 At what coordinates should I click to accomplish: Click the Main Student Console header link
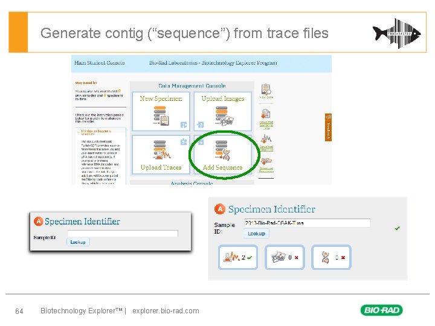[99, 63]
